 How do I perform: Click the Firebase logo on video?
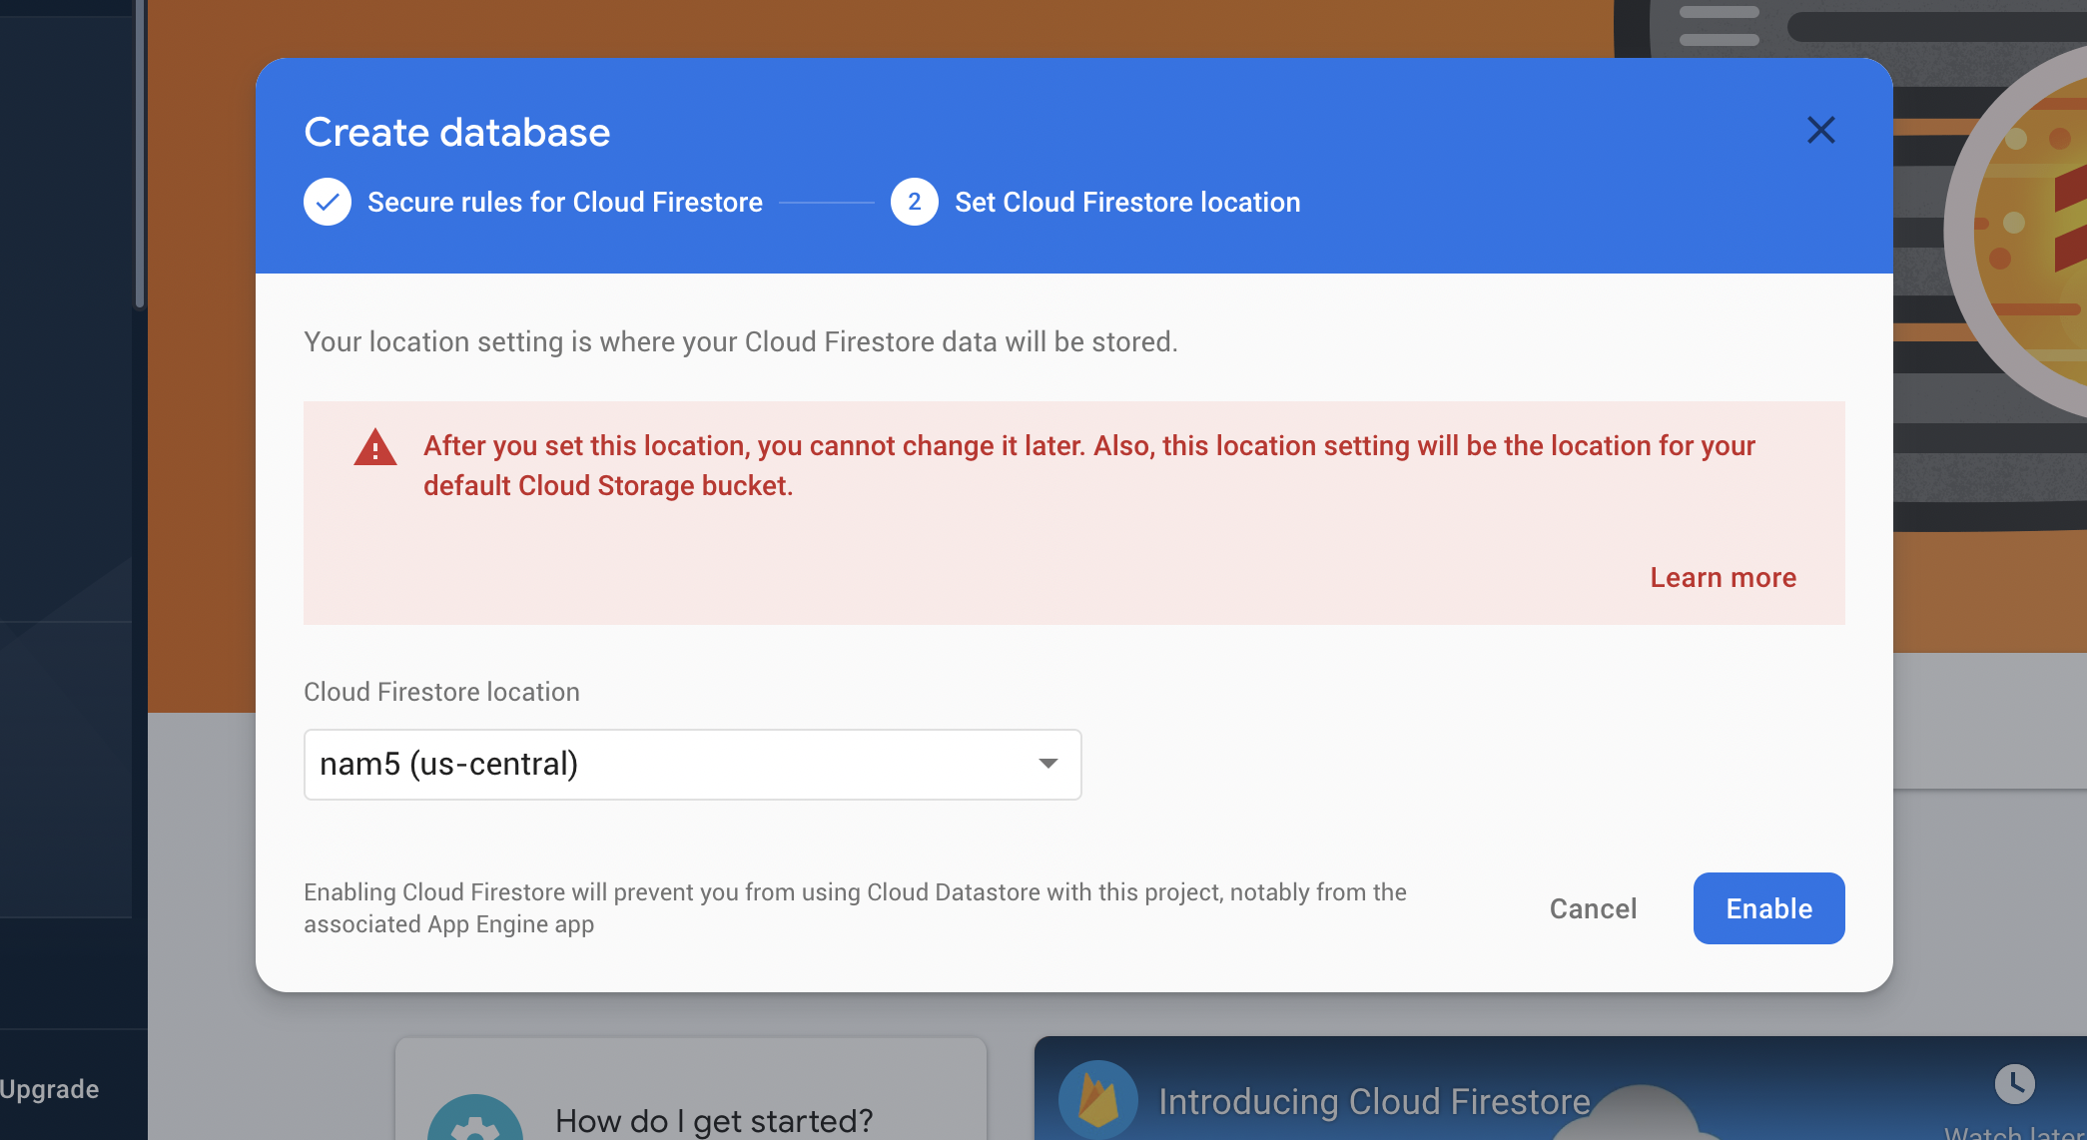coord(1098,1100)
